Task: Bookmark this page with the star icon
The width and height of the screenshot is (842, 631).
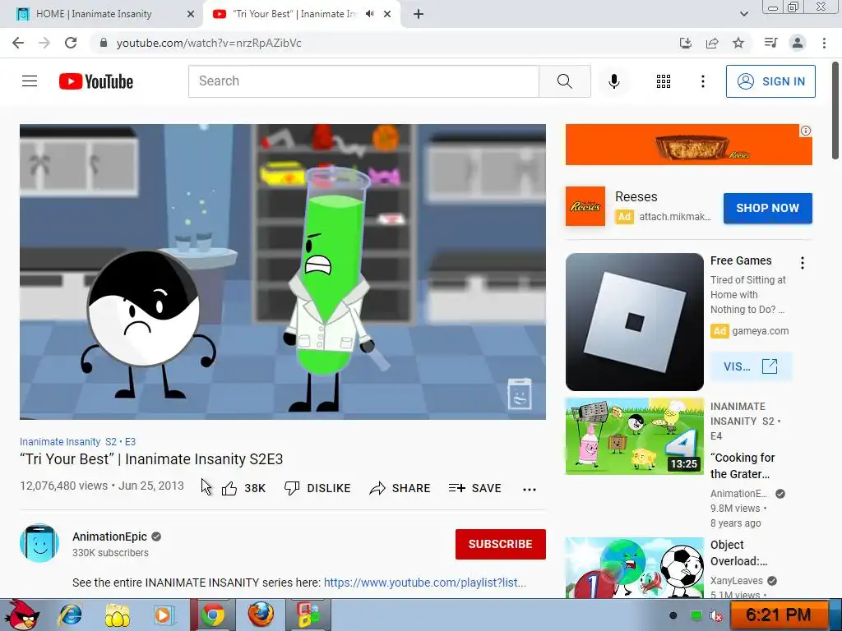Action: pos(738,43)
